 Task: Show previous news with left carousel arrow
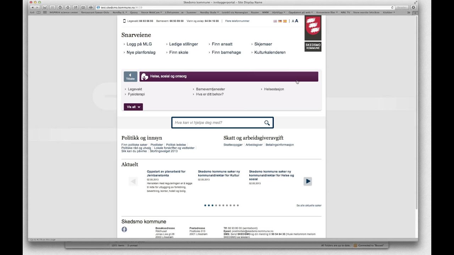pos(133,181)
